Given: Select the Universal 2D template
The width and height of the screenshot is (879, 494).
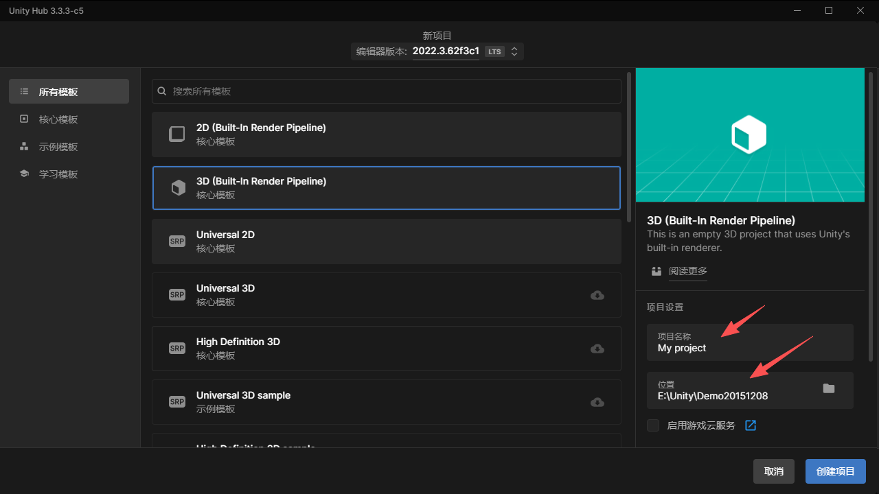Looking at the screenshot, I should coord(387,242).
